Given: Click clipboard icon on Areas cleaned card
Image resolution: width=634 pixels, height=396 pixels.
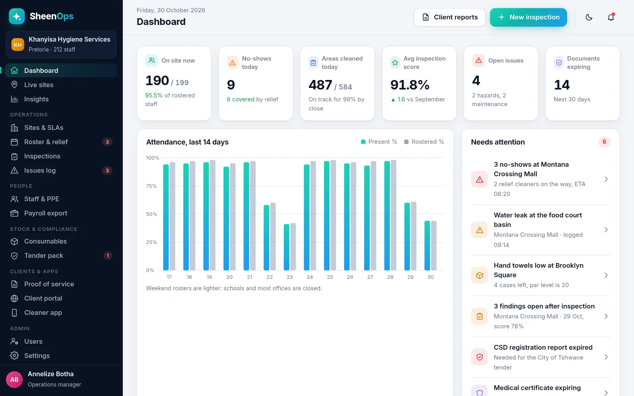Looking at the screenshot, I should 313,63.
